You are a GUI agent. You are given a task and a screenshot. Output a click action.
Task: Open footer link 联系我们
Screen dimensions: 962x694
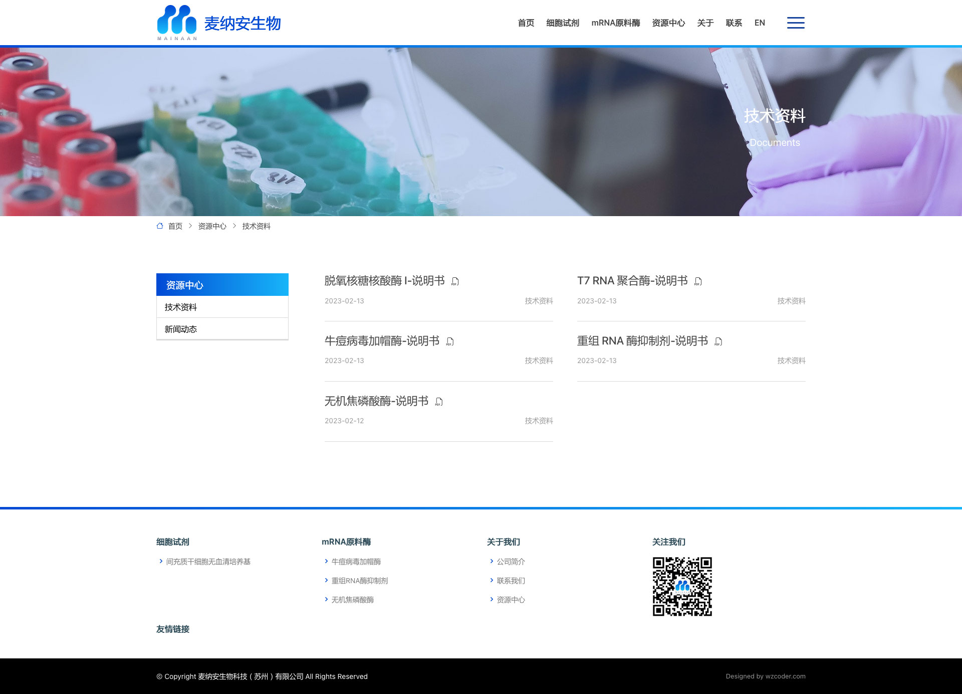511,581
